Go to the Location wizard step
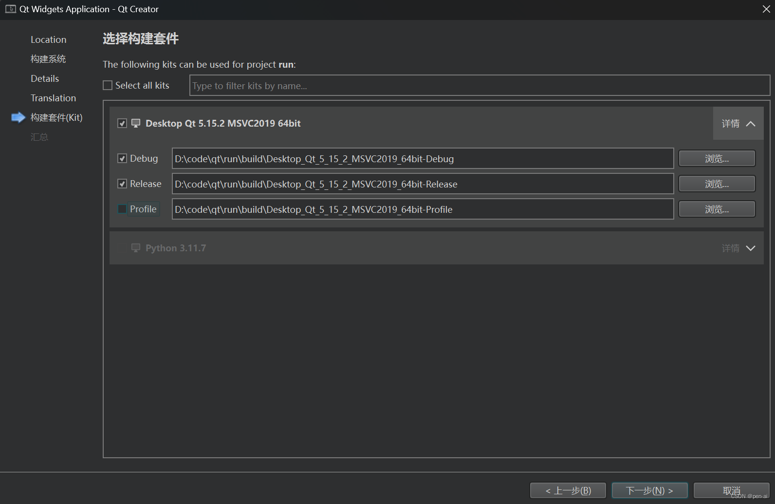 tap(49, 39)
